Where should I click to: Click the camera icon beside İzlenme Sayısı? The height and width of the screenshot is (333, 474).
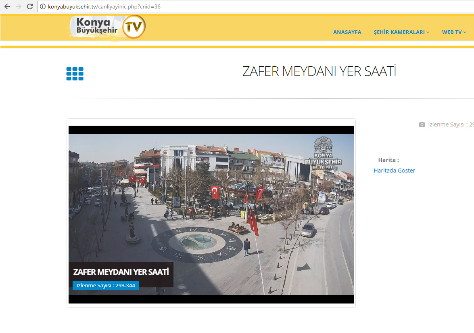[x=422, y=124]
